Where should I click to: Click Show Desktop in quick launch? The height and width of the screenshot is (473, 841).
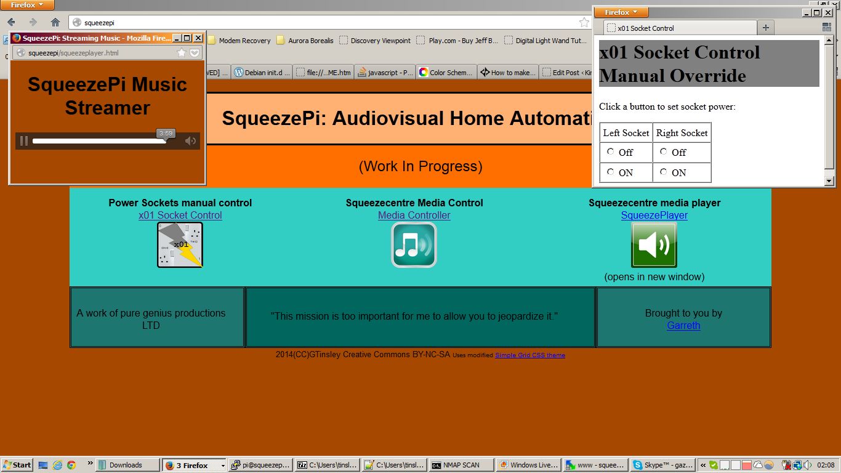[43, 465]
